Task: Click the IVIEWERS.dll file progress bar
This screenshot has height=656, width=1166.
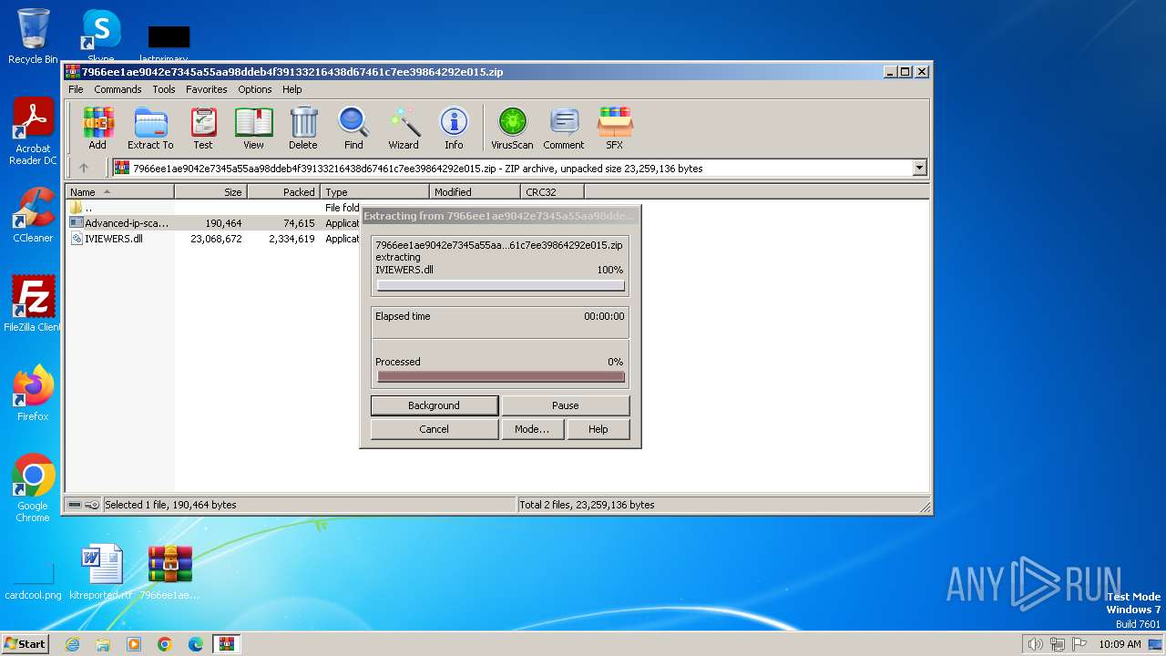Action: 500,286
